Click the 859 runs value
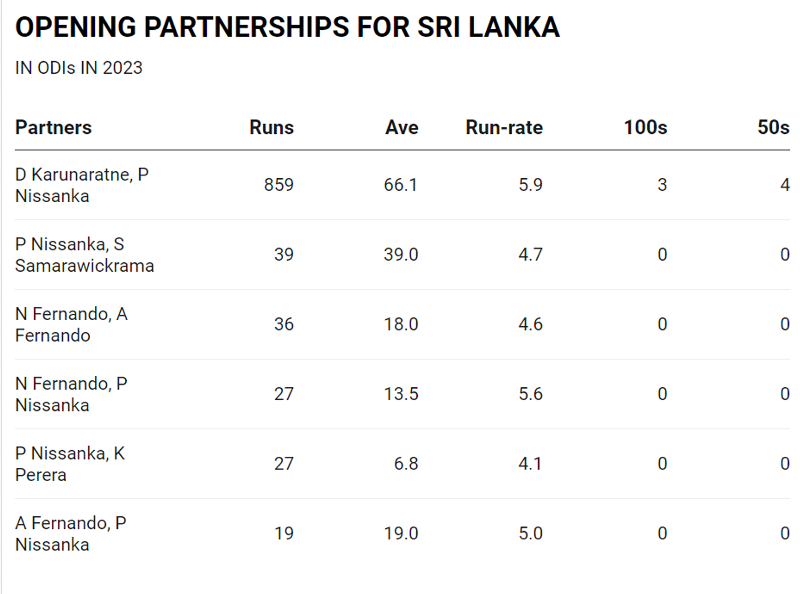This screenshot has width=800, height=594. 278,185
